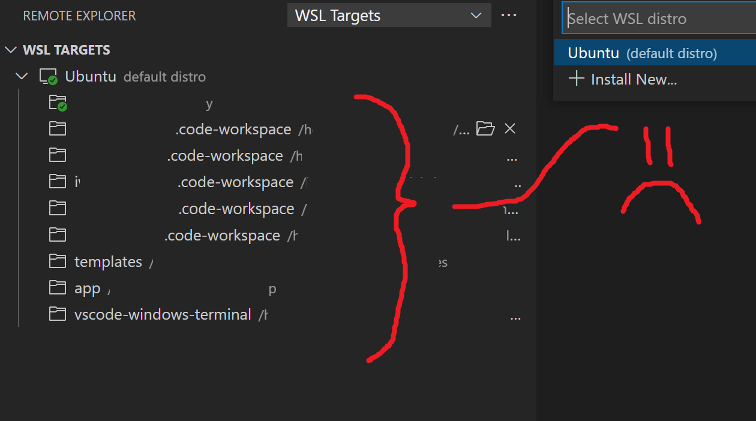
Task: Click the green-check connected folder icon at top of tree
Action: [57, 102]
